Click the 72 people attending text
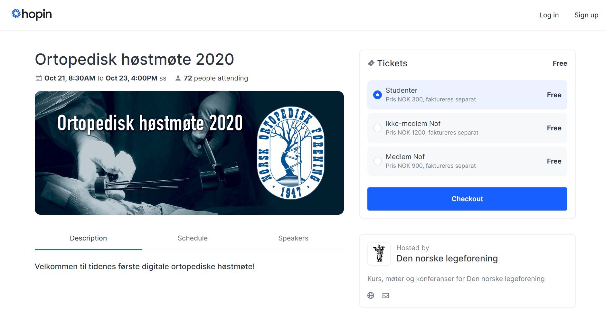 [x=216, y=78]
